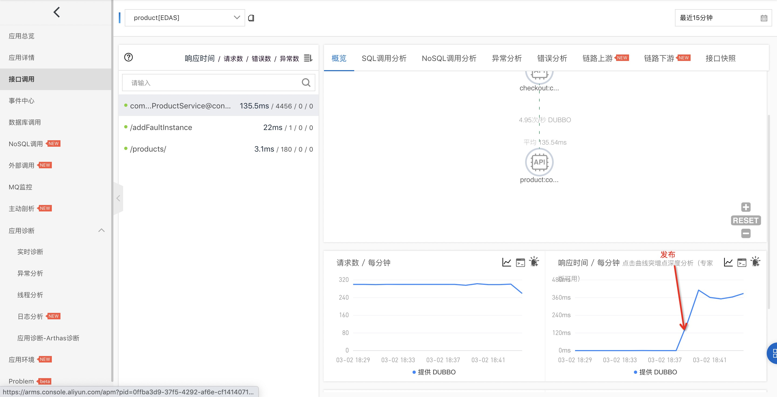Switch to the 概览 tab
The height and width of the screenshot is (397, 777).
(339, 58)
